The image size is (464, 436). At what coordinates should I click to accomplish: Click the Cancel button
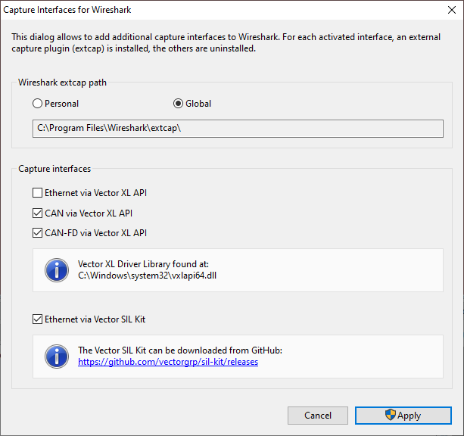[318, 416]
